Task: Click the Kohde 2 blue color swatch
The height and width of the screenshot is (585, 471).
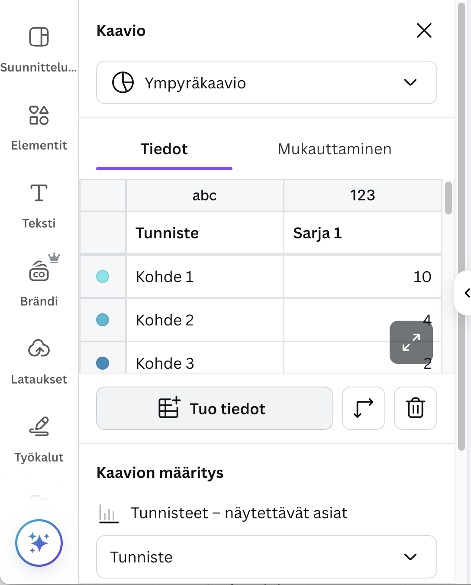Action: point(103,320)
